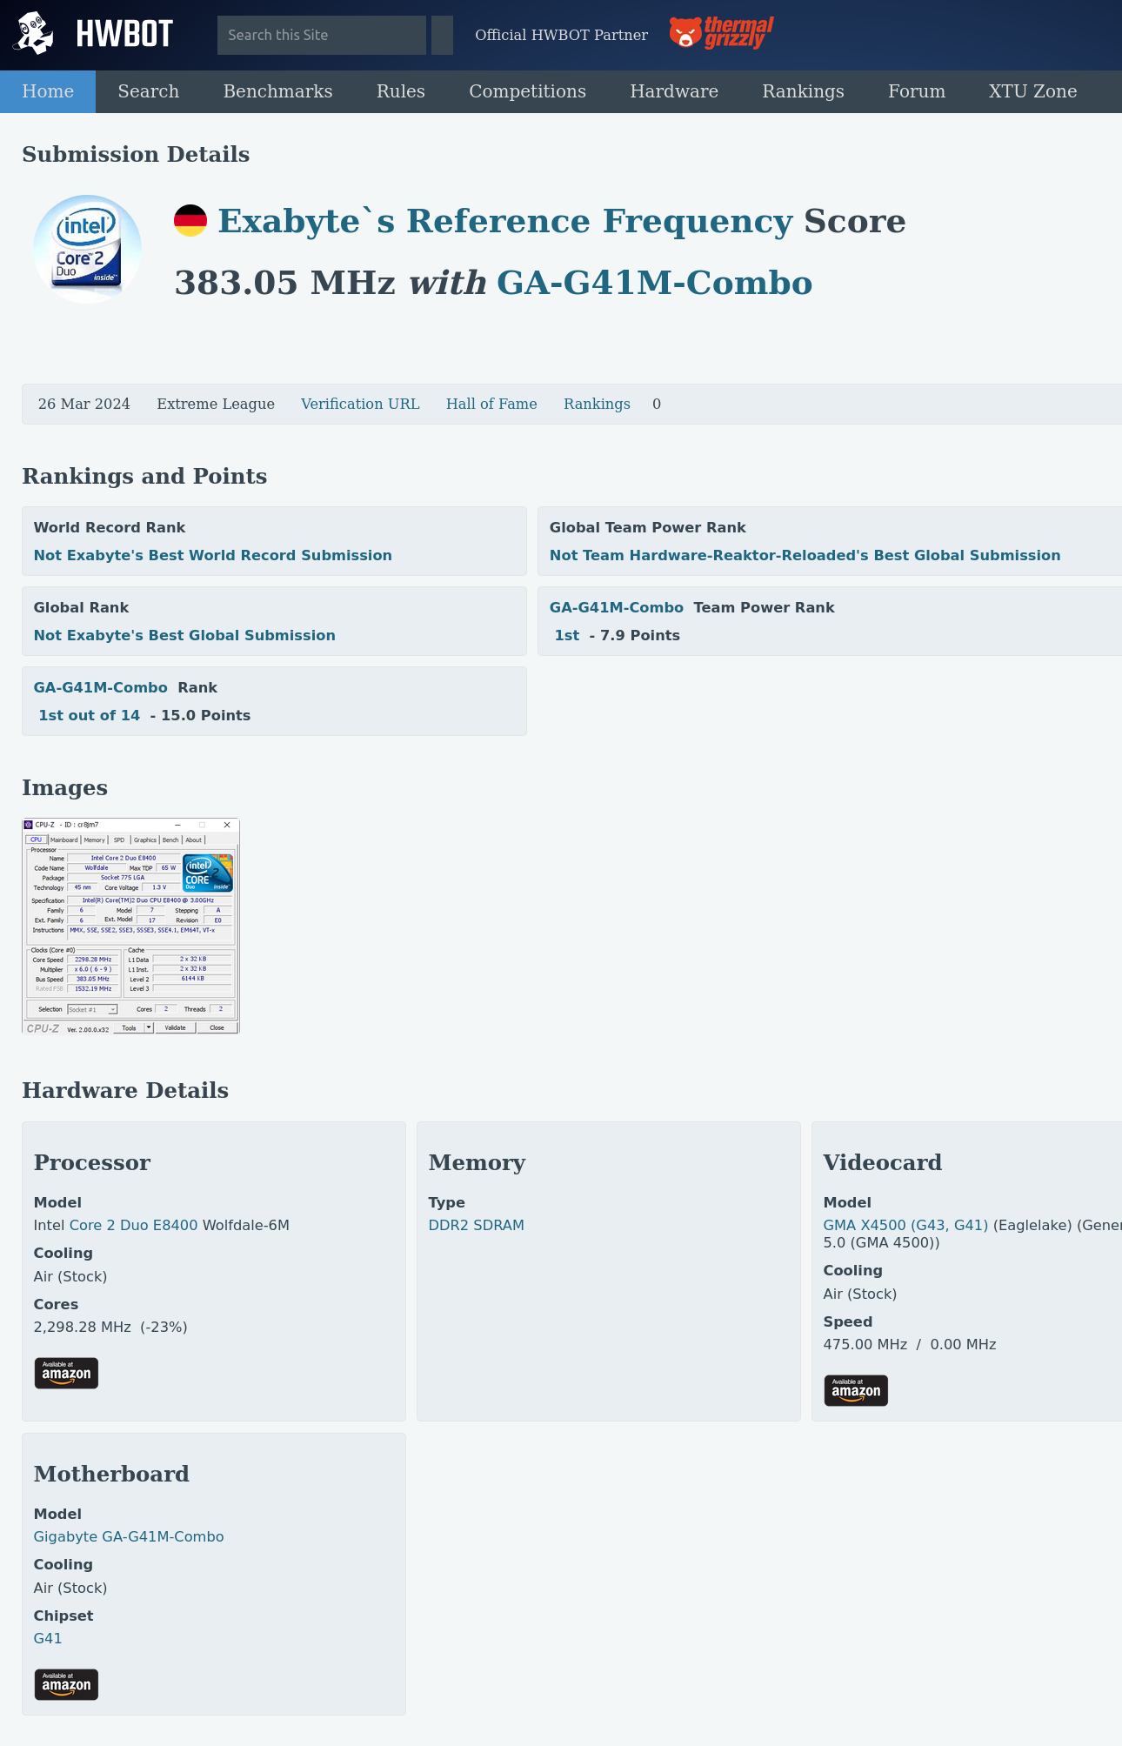Open the Gigabyte GA-G41M-Combo motherboard link
The width and height of the screenshot is (1122, 1746).
click(x=129, y=1536)
